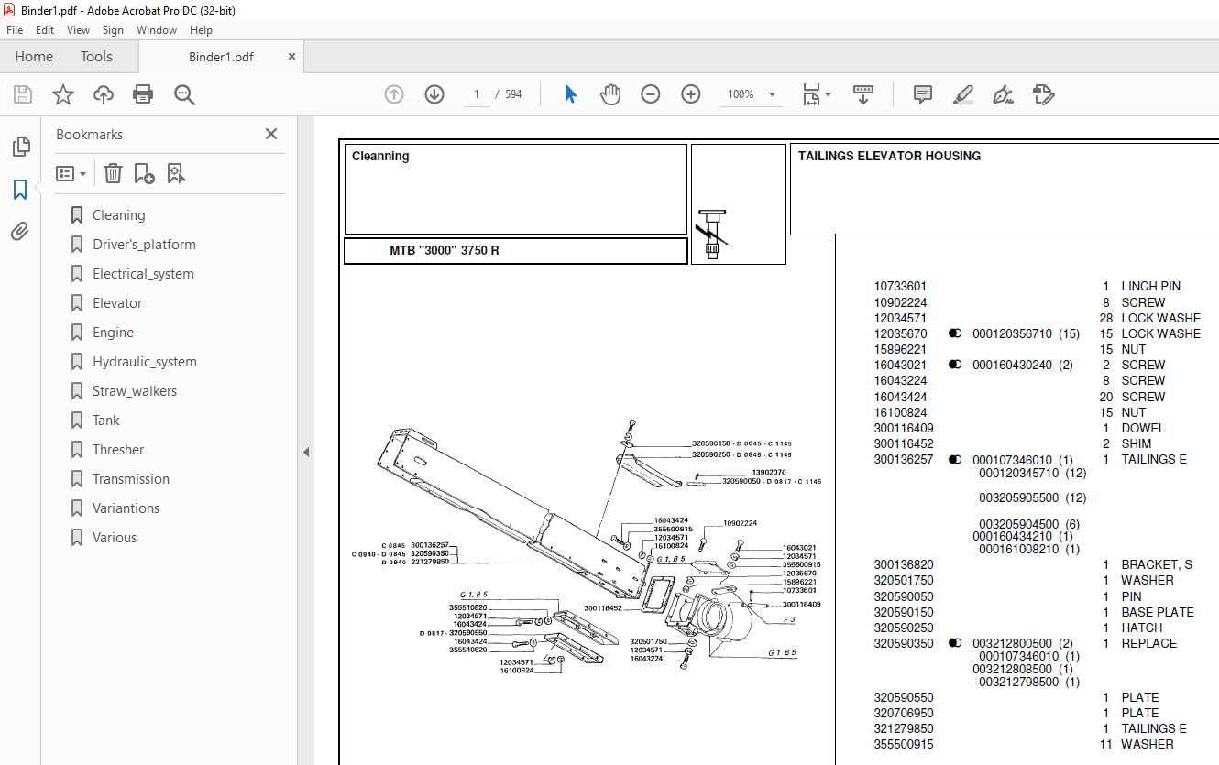The height and width of the screenshot is (765, 1219).
Task: Click part number 10733601 in list
Action: point(900,287)
